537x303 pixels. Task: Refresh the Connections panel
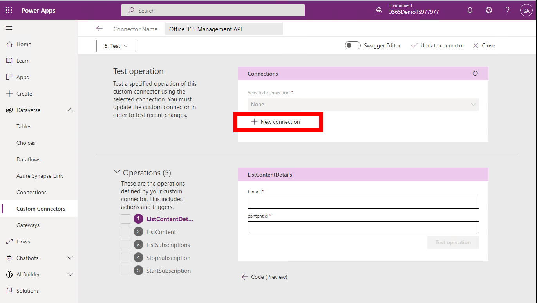coord(475,73)
